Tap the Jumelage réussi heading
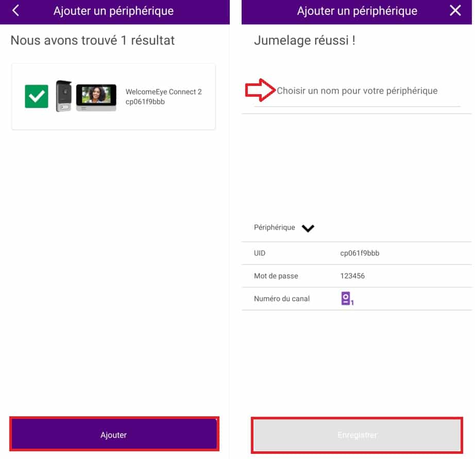Image resolution: width=475 pixels, height=459 pixels. pyautogui.click(x=304, y=40)
